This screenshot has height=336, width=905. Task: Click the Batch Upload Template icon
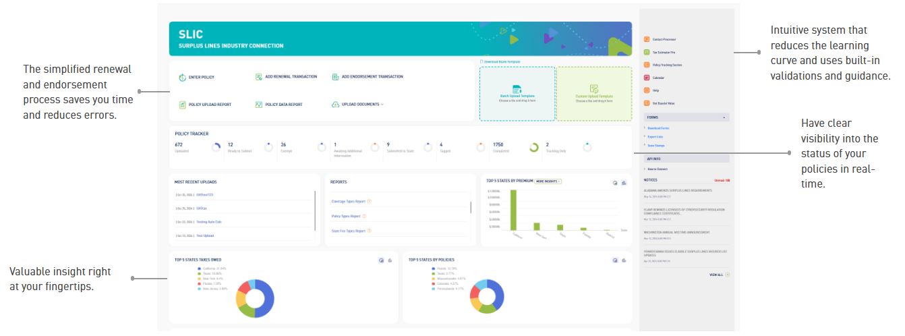tap(518, 88)
